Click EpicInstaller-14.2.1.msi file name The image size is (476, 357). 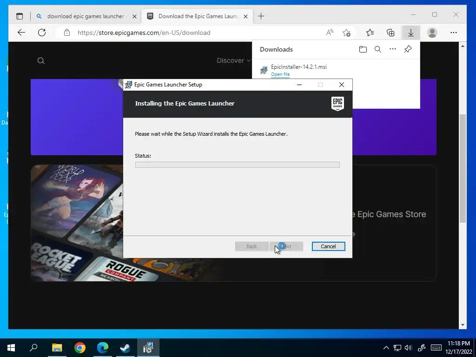coord(299,67)
